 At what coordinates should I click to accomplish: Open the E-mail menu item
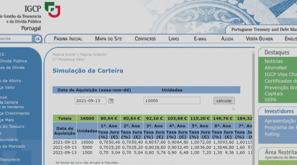pos(200,39)
